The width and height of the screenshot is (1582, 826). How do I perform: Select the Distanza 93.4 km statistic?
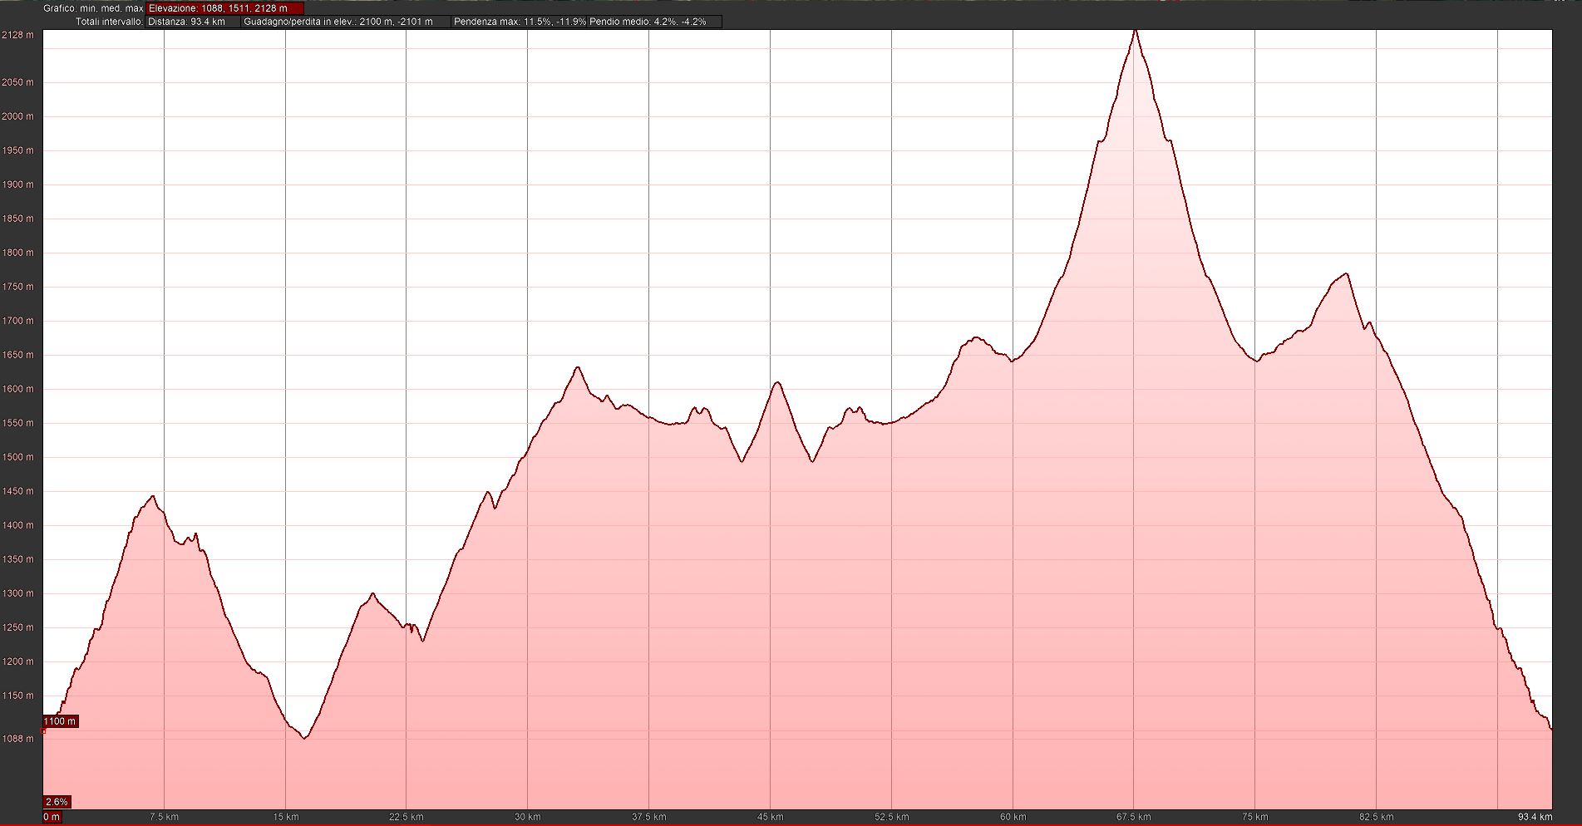[x=193, y=22]
